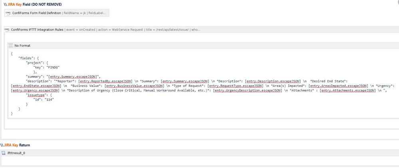Click the "event = onCreated" parameter text
Viewport: 399px width, 168px height.
click(81, 30)
